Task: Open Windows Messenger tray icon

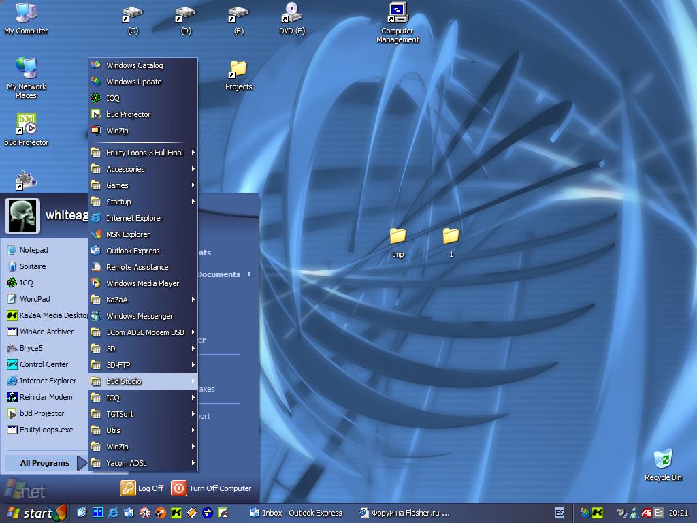Action: coord(634,513)
